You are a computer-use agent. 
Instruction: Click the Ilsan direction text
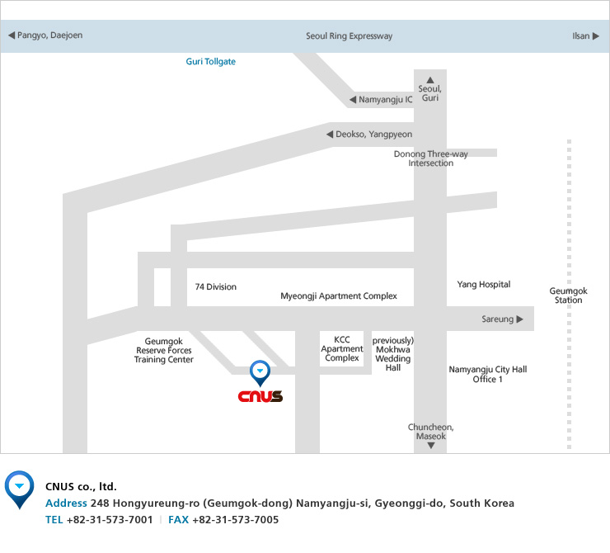pyautogui.click(x=581, y=35)
